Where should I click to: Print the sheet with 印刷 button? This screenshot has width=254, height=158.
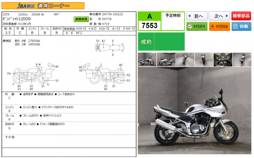[241, 26]
